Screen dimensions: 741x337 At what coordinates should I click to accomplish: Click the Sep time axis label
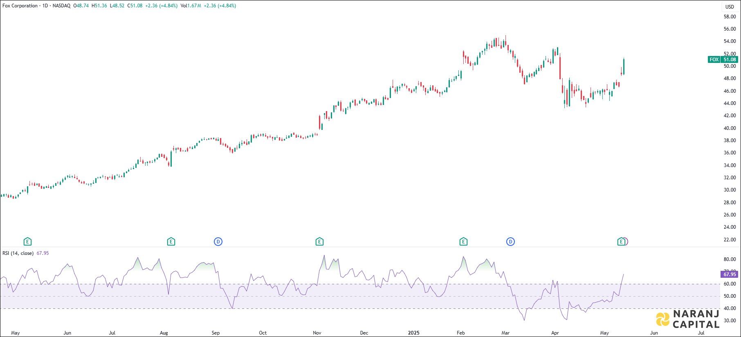[x=216, y=333]
